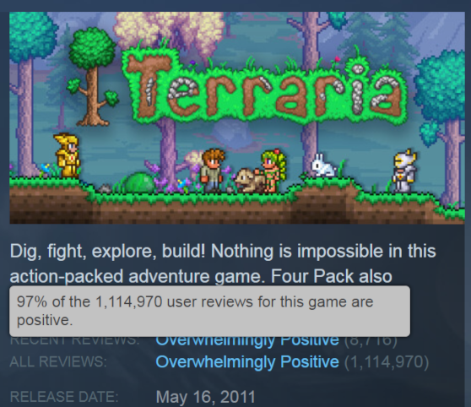This screenshot has width=471, height=407.
Task: Click the ALL REVIEWS label
Action: tap(58, 361)
